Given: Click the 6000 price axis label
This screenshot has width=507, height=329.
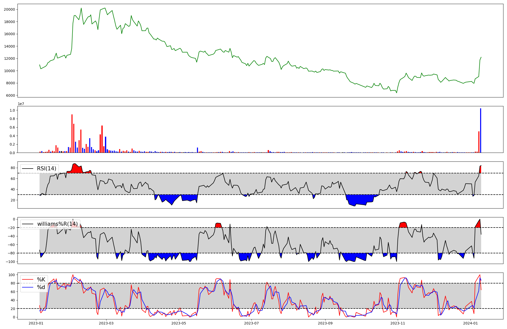Looking at the screenshot, I should point(10,95).
